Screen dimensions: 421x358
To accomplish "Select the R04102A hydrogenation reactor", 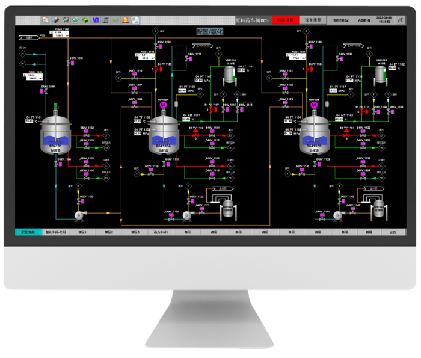I will (x=162, y=140).
